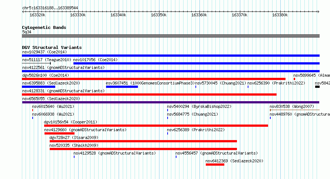Screen dimensions: 330x179
Task: Click dgv728n27 (Itsara2009) label
Action: coord(74,137)
